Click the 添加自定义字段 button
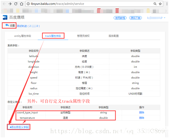 (18, 127)
